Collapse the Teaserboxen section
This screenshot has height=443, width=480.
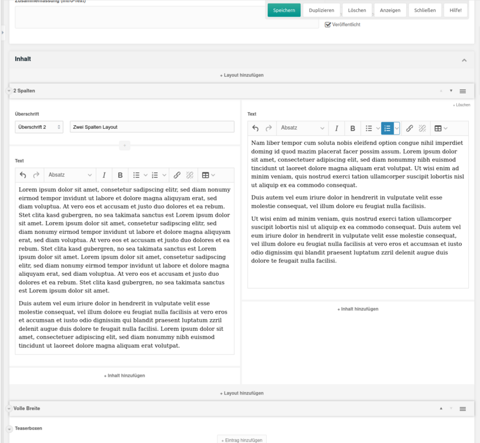[x=9, y=429]
